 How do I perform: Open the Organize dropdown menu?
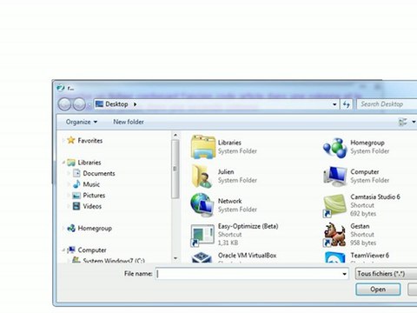click(x=82, y=122)
